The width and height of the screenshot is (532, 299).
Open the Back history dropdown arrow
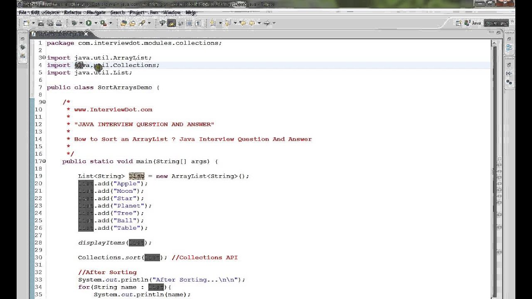pyautogui.click(x=259, y=23)
